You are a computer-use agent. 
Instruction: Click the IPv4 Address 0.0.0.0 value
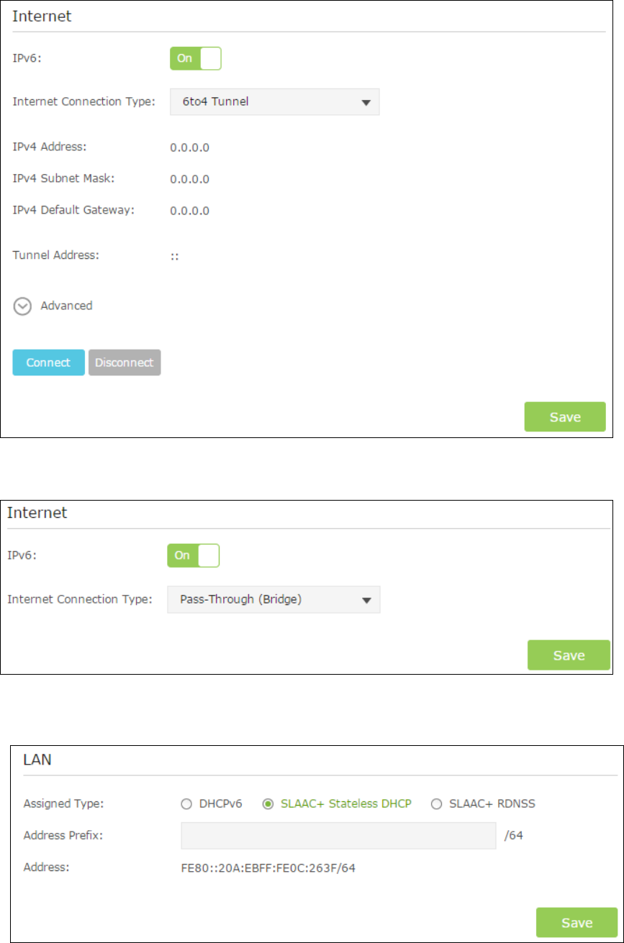pos(189,148)
